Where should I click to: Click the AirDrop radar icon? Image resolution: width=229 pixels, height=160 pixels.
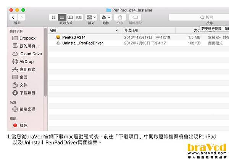click(15, 61)
